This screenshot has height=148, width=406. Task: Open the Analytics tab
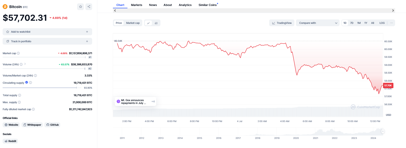click(x=185, y=5)
